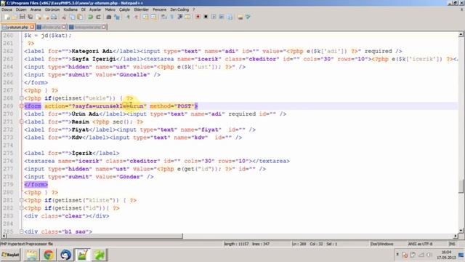
Task: Open the Zen Coding menu
Action: [x=179, y=9]
